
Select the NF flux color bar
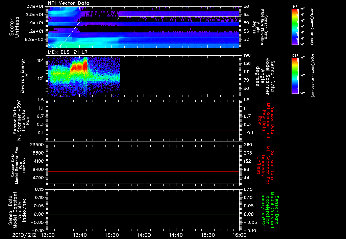295,27
